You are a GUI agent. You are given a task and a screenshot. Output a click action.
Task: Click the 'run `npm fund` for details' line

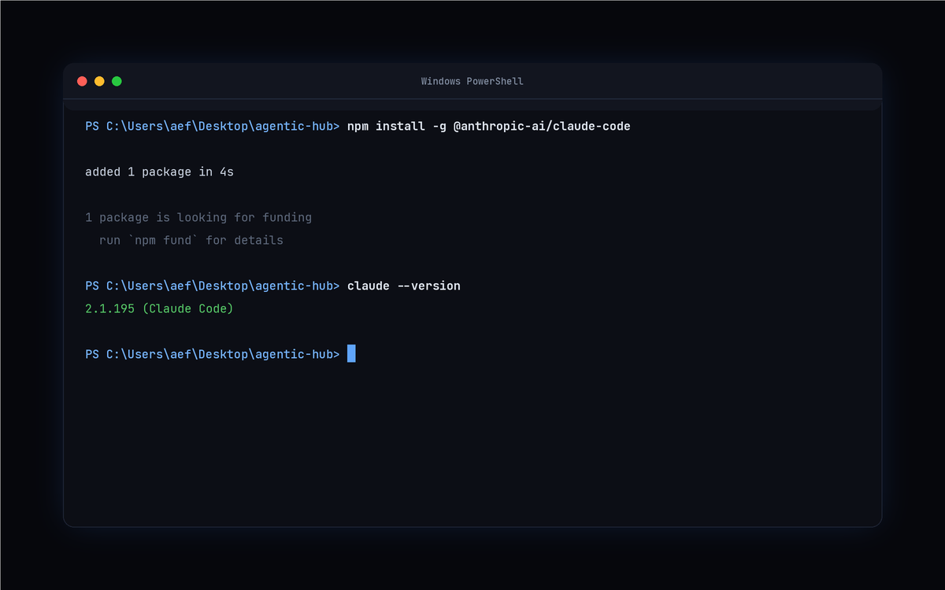(191, 240)
